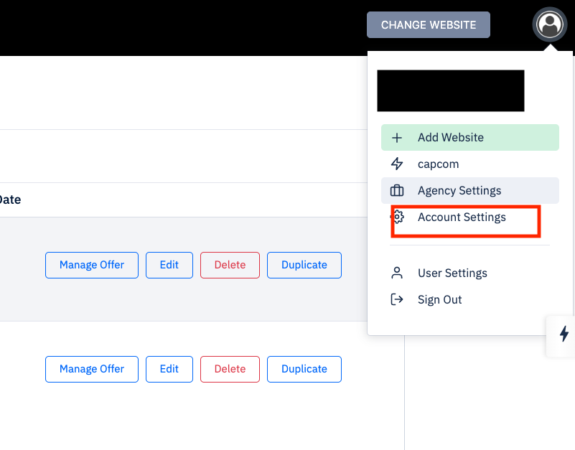Screen dimensions: 575x450
Task: Sign Out of the account
Action: 439,300
